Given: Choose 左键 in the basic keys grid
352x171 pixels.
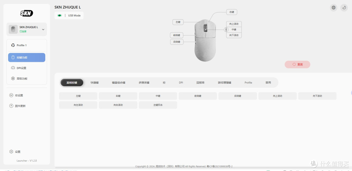Looking at the screenshot, I should click(78, 96).
